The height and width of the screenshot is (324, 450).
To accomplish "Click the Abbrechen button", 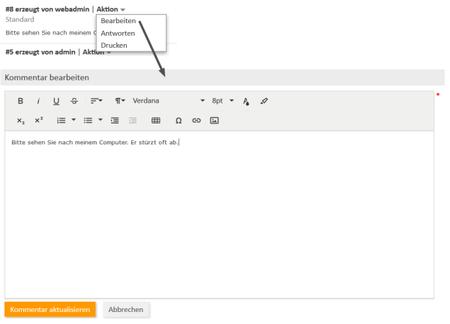I will [x=126, y=309].
